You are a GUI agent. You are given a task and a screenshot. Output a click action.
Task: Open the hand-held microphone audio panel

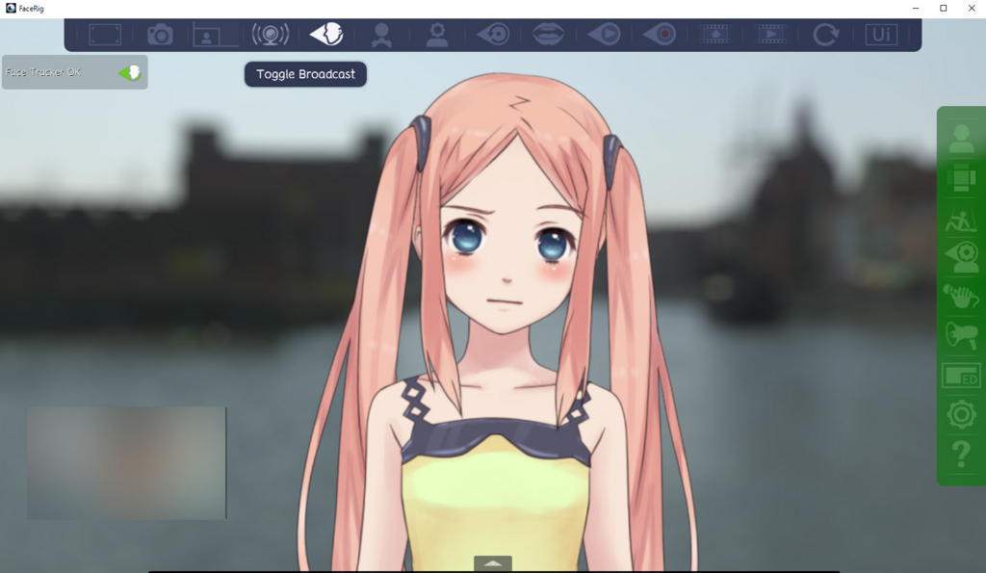pos(961,296)
